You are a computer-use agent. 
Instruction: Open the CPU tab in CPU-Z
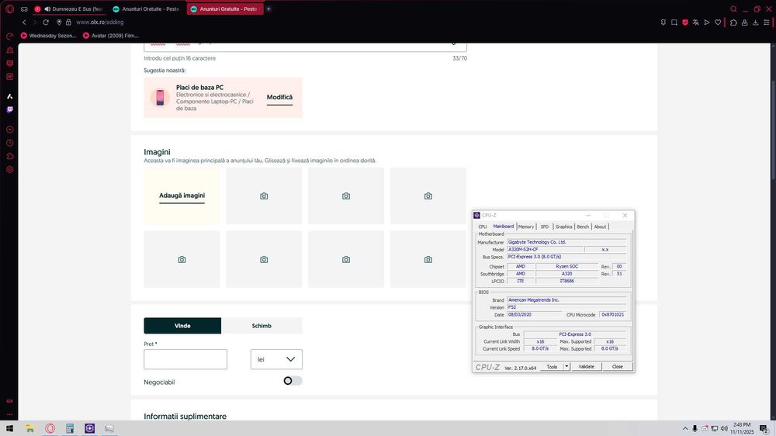pyautogui.click(x=483, y=227)
